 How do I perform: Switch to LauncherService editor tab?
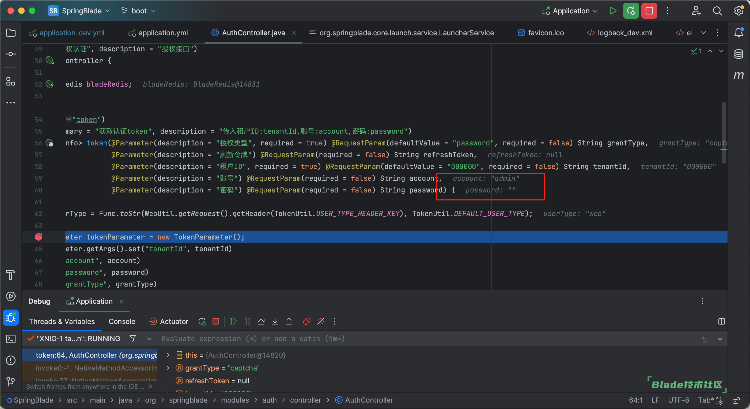[402, 33]
